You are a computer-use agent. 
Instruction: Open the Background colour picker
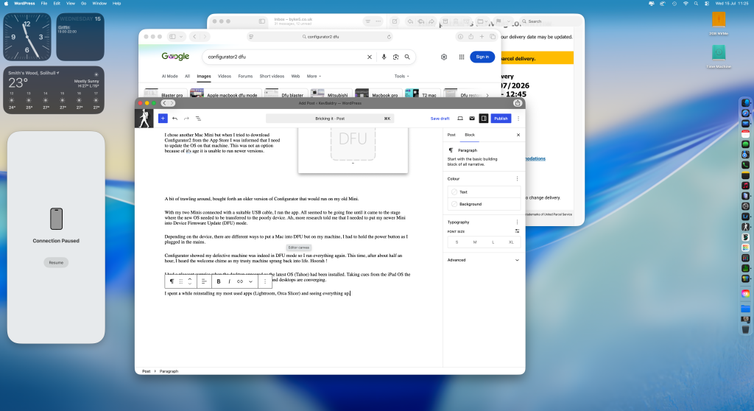point(484,204)
